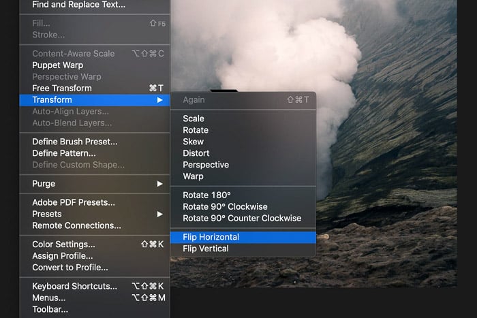Choose Rotate 90° Counter Clockwise
477x318 pixels.
point(243,219)
